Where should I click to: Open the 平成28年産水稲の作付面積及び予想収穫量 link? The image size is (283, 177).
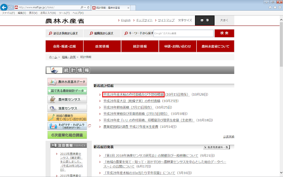[133, 95]
